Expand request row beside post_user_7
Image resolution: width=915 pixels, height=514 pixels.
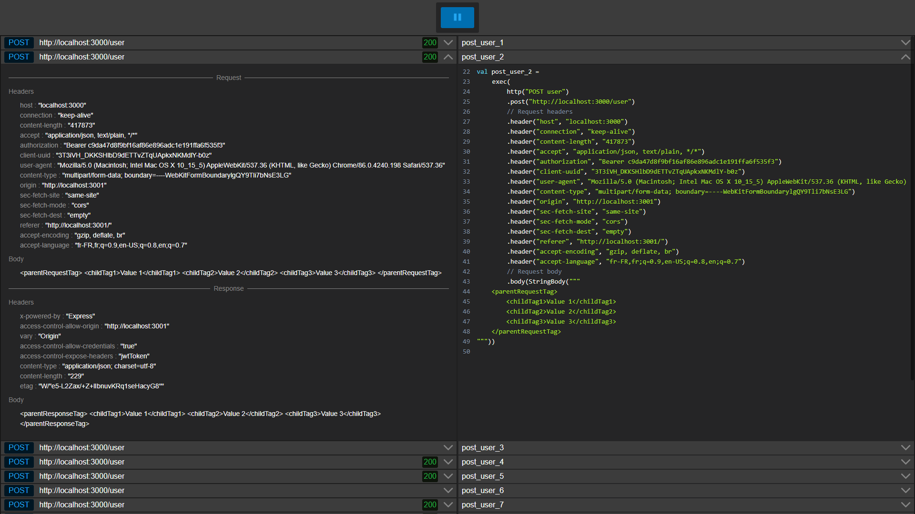(x=448, y=505)
